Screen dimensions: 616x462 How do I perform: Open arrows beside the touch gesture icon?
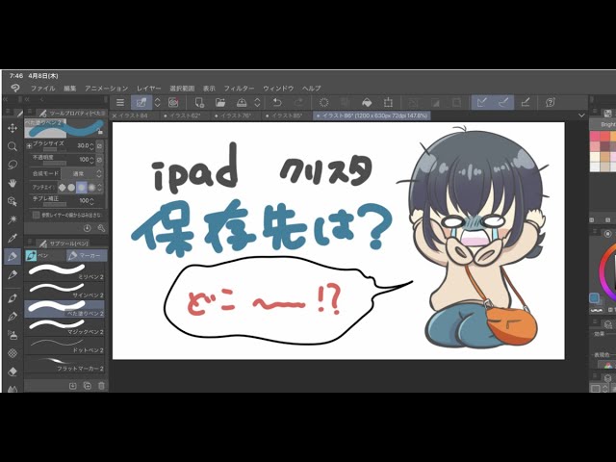click(157, 103)
